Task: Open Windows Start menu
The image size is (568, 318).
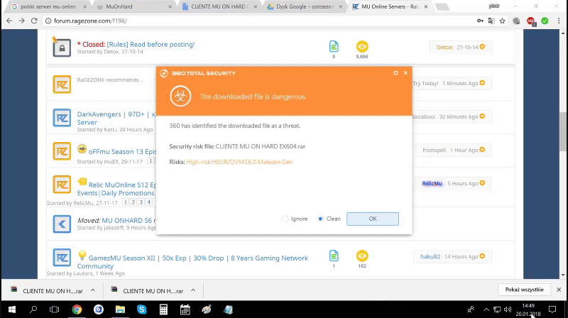Action: (11, 309)
